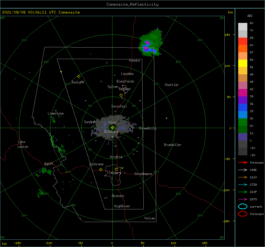Click the Drumheller town label

click(173, 145)
